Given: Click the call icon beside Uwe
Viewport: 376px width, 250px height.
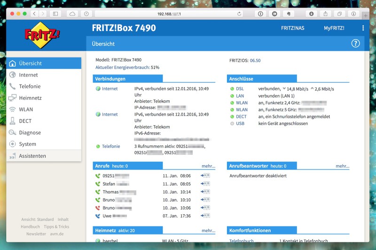Looking at the screenshot, I should tap(98, 216).
